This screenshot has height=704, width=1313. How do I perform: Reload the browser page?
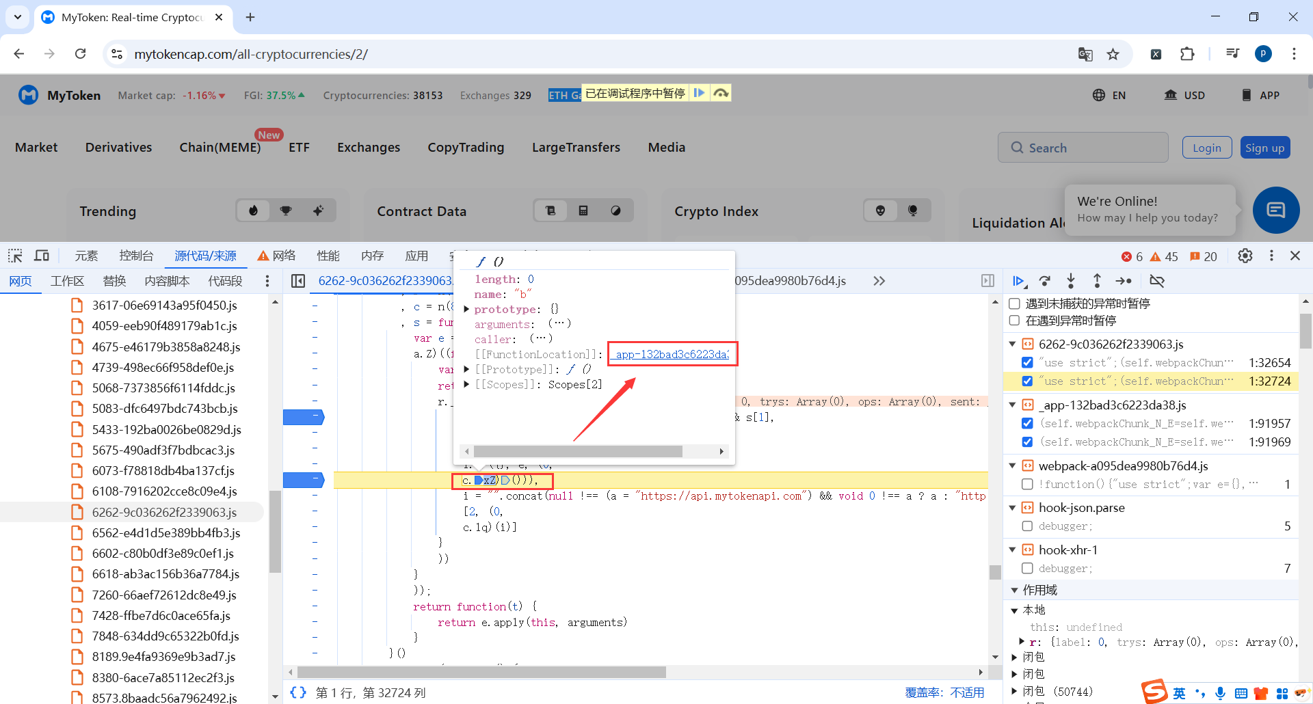[x=81, y=54]
